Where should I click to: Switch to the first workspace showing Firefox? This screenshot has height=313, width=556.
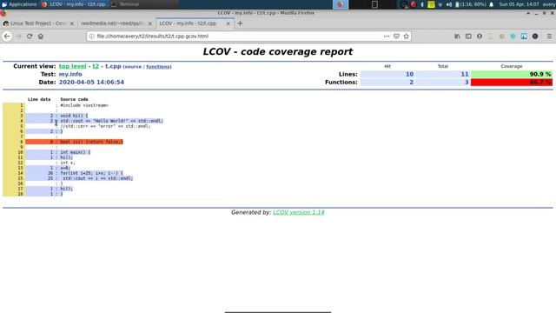pyautogui.click(x=341, y=4)
